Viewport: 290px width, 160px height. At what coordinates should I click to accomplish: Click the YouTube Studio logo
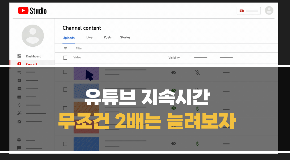(x=32, y=11)
